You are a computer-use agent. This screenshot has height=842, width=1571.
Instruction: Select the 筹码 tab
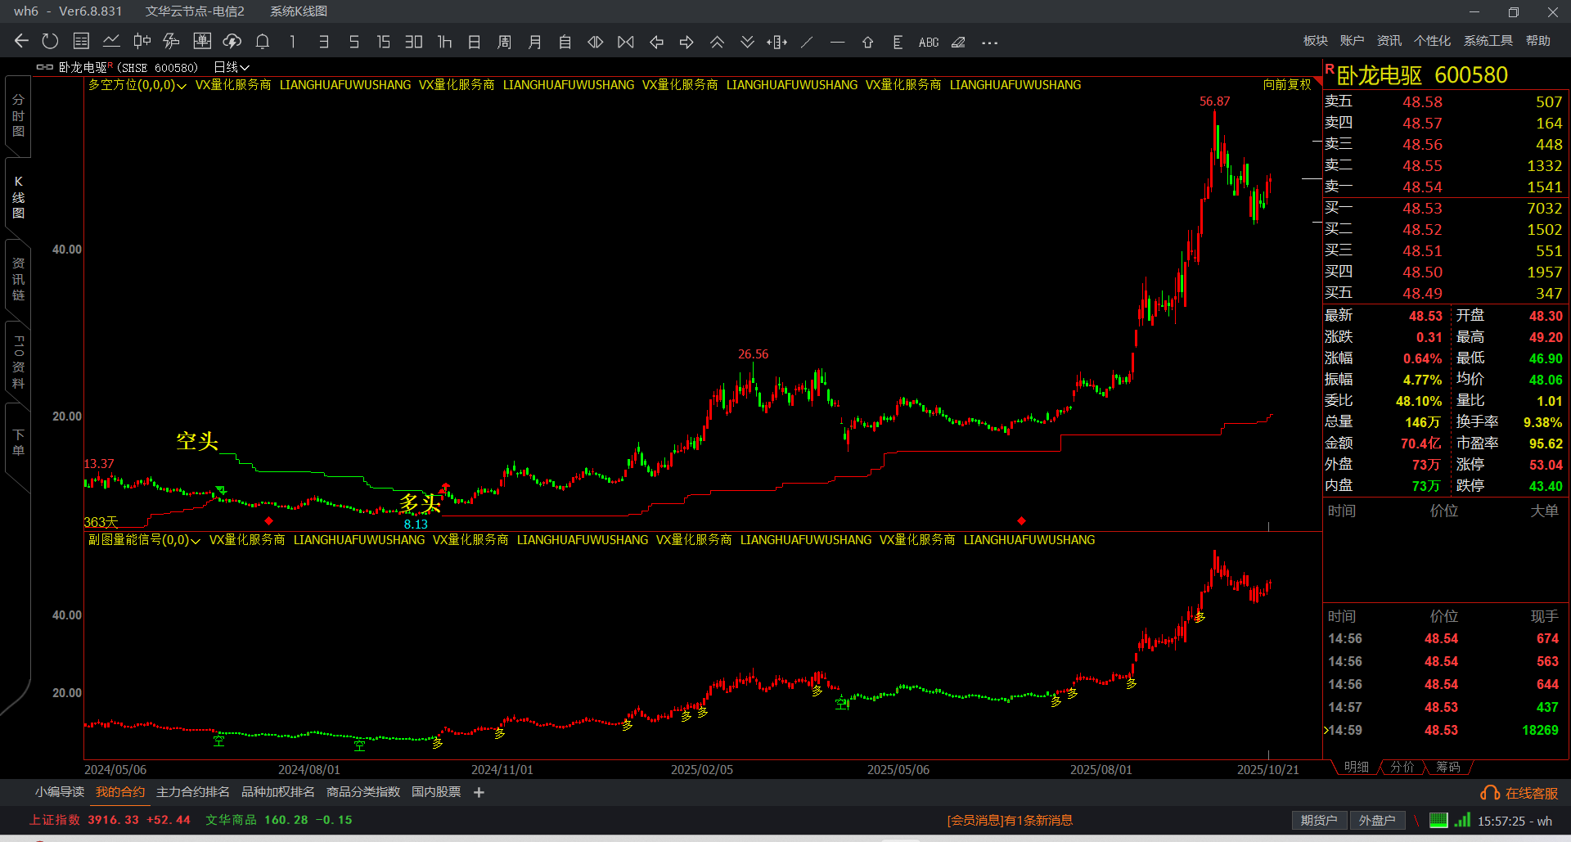click(x=1448, y=767)
